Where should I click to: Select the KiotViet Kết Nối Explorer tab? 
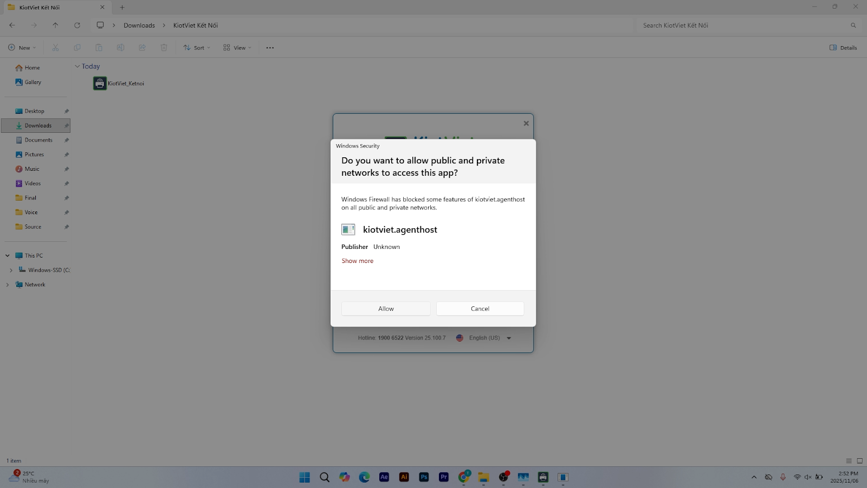tap(56, 8)
